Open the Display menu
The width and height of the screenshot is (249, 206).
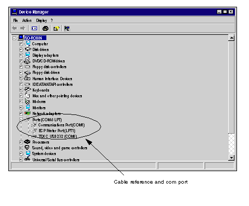point(42,21)
